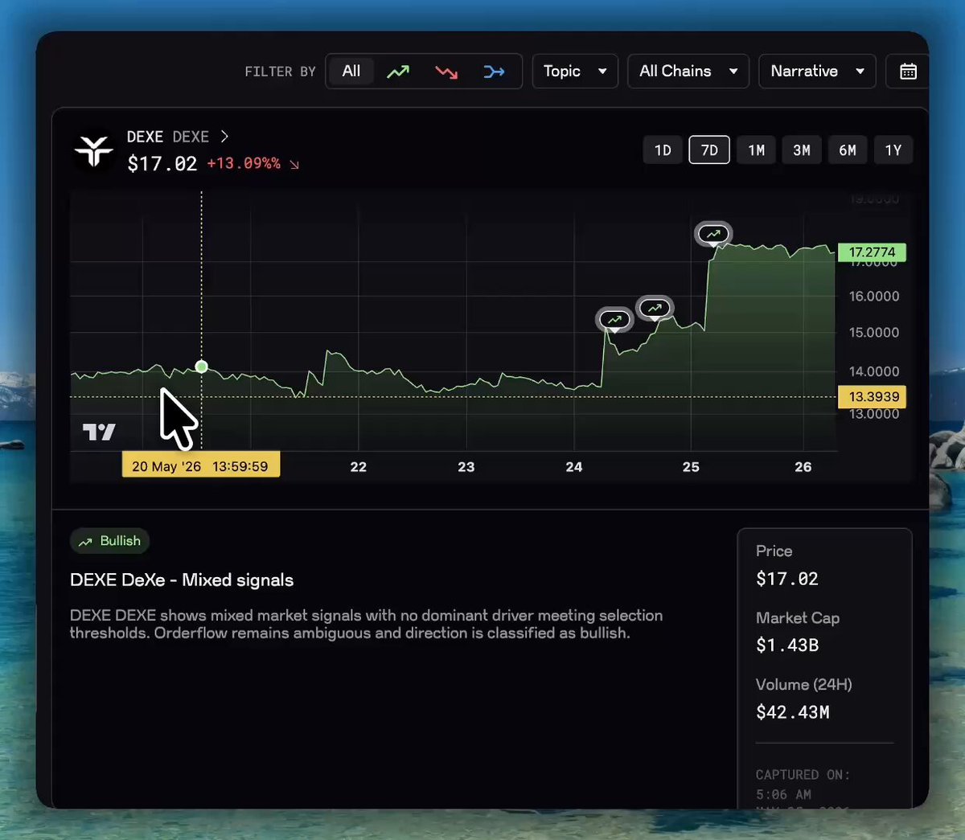Click the $17.02 header price
Screen dimensions: 965x840
[x=162, y=164]
